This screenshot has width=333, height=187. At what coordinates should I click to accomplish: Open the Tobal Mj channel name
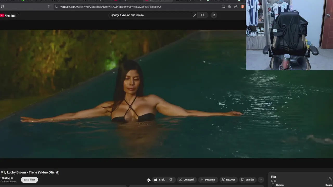[x=5, y=178]
